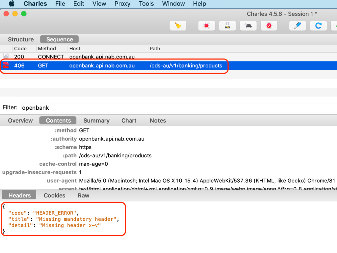Select the 406 GET products request
Screen dimensions: 337x253
pyautogui.click(x=99, y=66)
